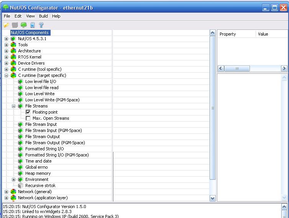Click the Network (general) cube icon
The image size is (289, 218).
(x=13, y=192)
